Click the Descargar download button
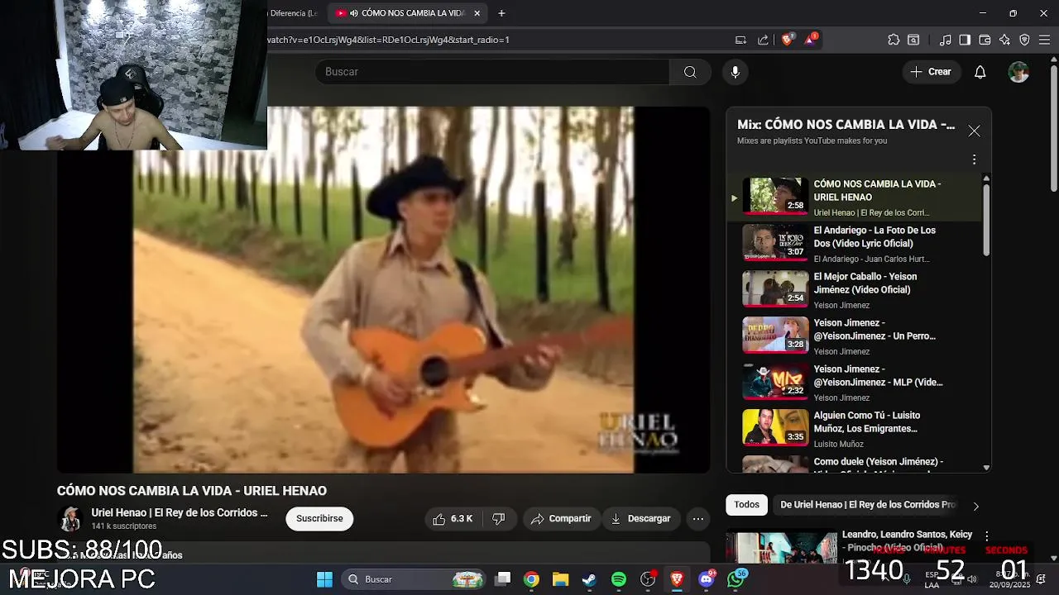This screenshot has width=1059, height=595. click(640, 519)
